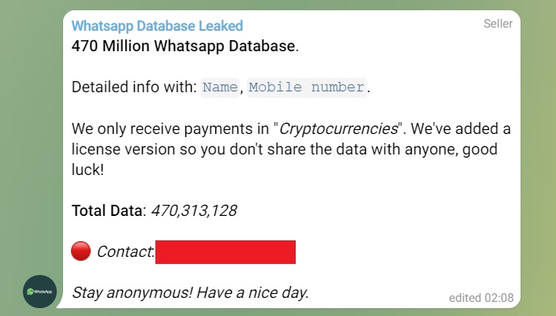Copy the "Name" monospace code text
The image size is (556, 316).
[220, 87]
